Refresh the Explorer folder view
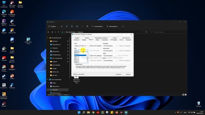 [x=146, y=32]
